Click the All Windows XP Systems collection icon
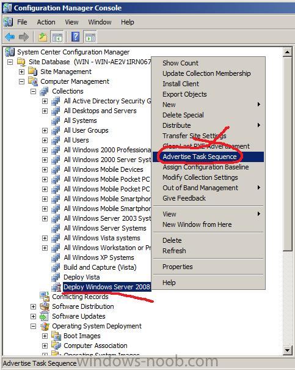The image size is (295, 370). (x=56, y=257)
